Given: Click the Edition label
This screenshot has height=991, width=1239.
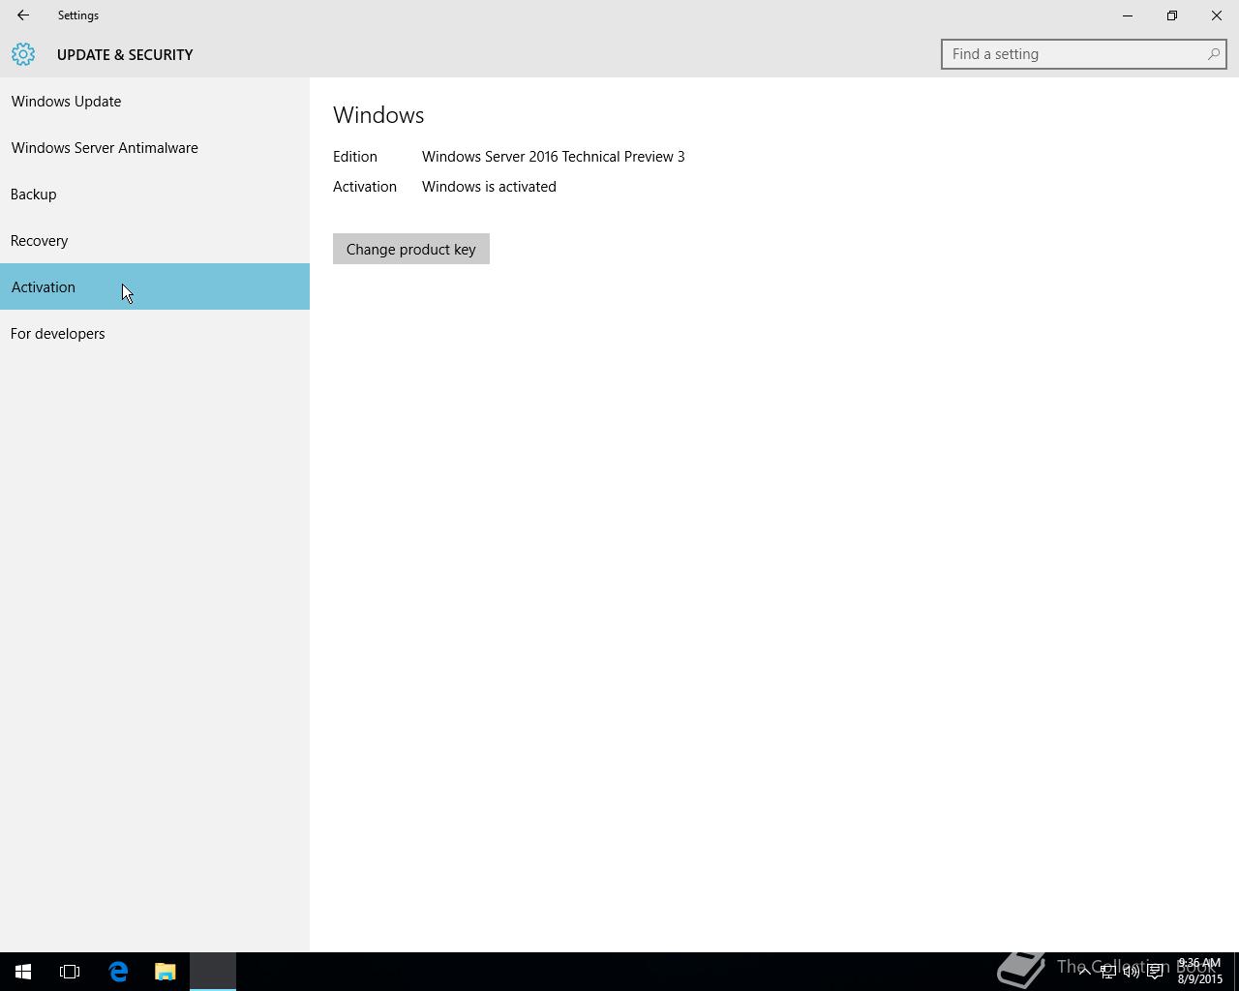Looking at the screenshot, I should [355, 156].
